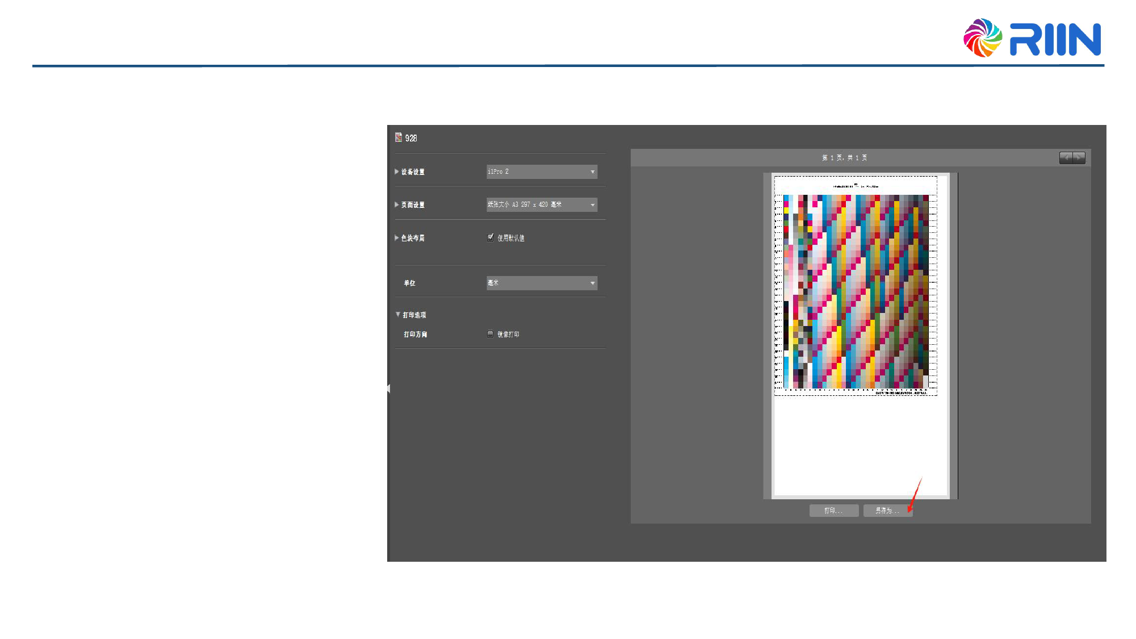Click the RIIN logo
The height and width of the screenshot is (639, 1136).
coord(1032,38)
